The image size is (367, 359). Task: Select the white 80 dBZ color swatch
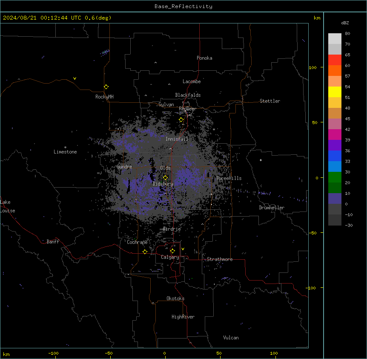click(335, 39)
